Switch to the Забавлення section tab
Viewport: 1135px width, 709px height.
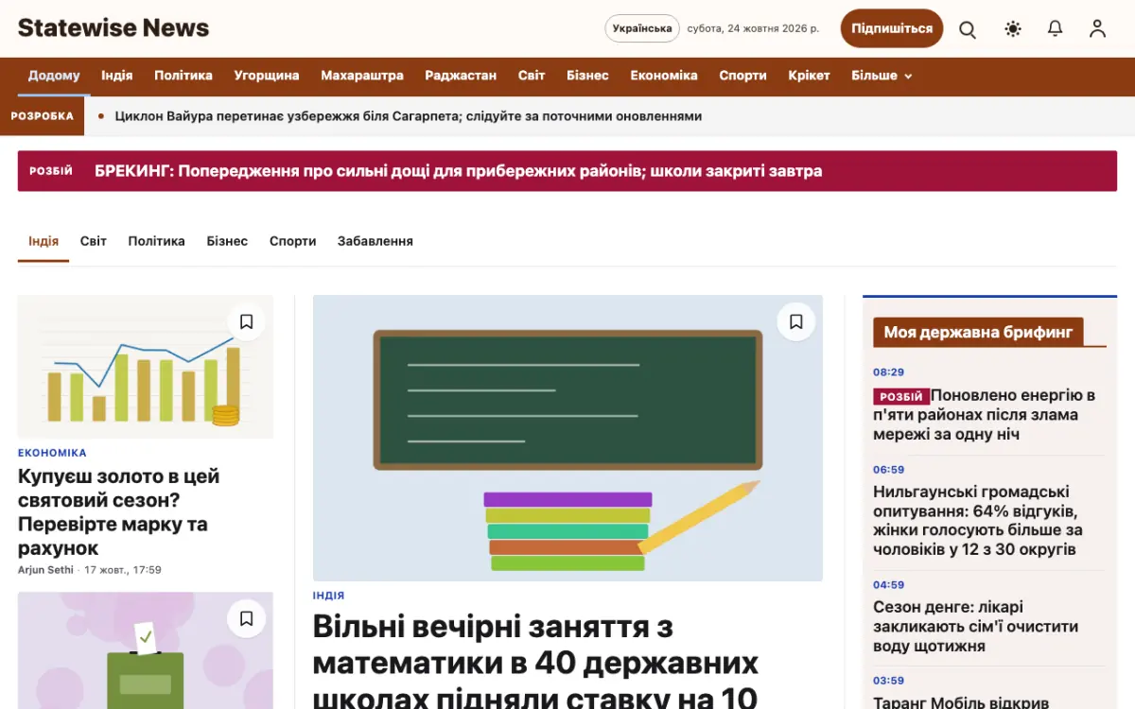375,241
